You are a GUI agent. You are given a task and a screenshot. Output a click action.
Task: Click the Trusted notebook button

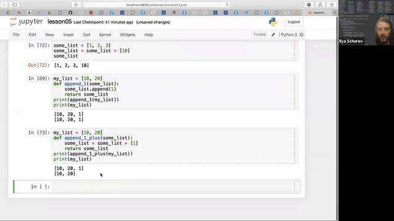pyautogui.click(x=259, y=34)
